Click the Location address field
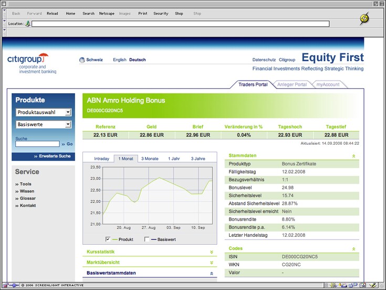Viewport: 386px width, 290px height. coord(181,24)
